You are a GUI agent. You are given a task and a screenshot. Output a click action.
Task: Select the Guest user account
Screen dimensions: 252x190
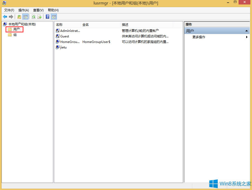(x=64, y=36)
